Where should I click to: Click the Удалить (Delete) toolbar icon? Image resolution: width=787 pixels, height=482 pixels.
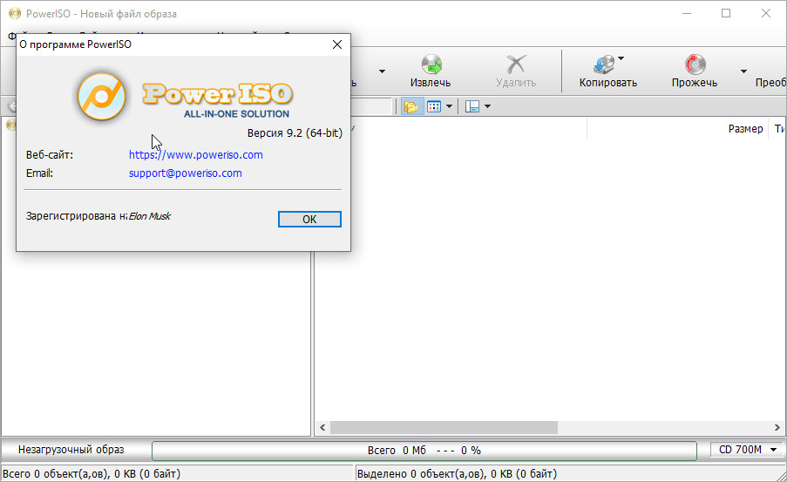click(x=516, y=65)
